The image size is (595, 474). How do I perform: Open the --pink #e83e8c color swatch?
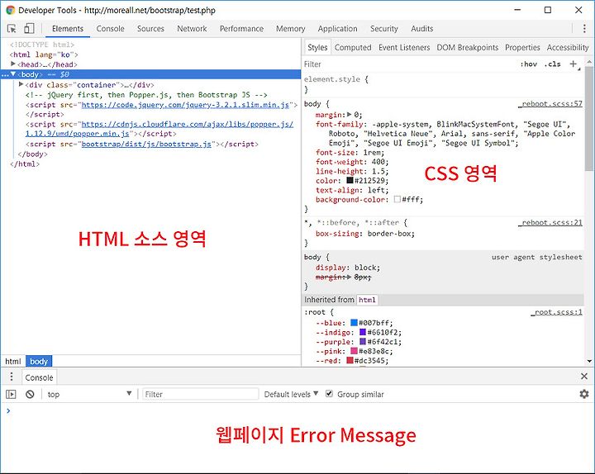tap(354, 351)
